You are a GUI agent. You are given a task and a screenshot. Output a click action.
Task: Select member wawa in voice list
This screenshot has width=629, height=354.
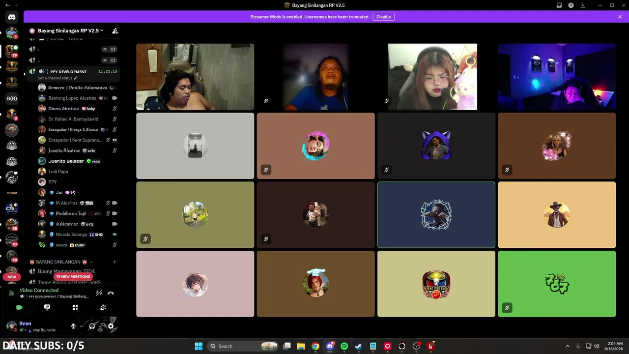(x=78, y=245)
